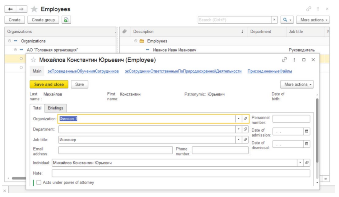Click the green document icon beside Create group

pos(66,20)
